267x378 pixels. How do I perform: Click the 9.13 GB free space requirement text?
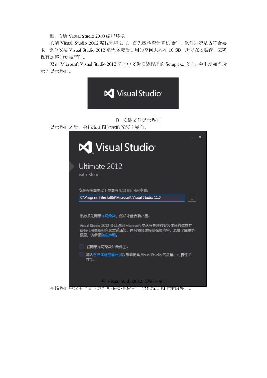tap(113, 190)
